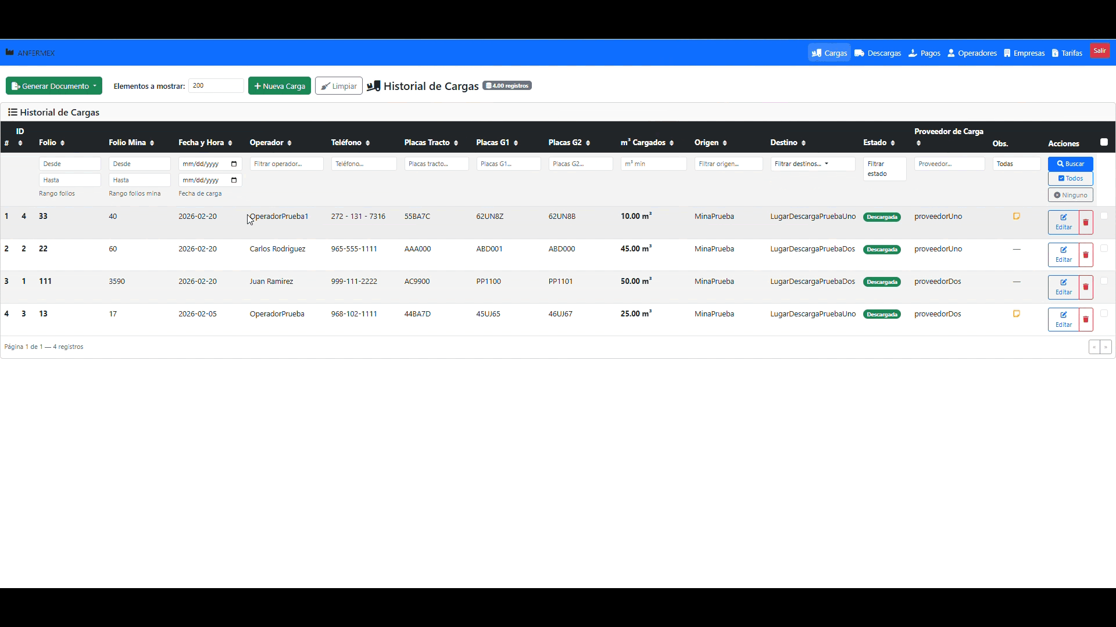Delete the OperadorPrueba1 row with trash icon

pyautogui.click(x=1085, y=222)
